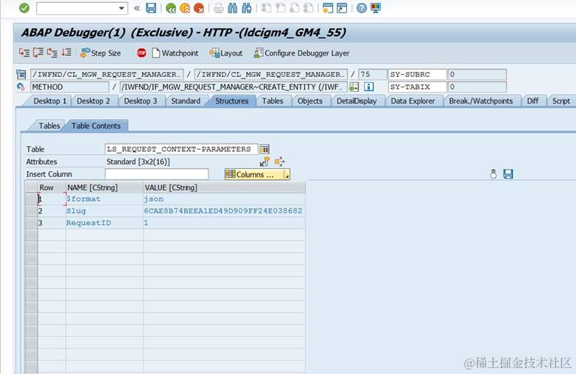Open the Layout options
576x374 pixels.
pos(226,53)
